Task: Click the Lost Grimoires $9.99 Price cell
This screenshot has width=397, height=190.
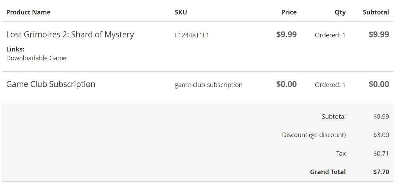Action: (x=286, y=35)
